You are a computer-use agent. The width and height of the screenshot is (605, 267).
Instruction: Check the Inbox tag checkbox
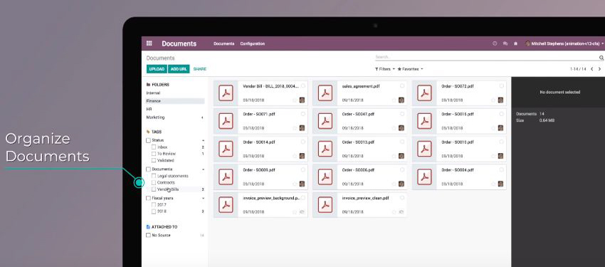154,147
